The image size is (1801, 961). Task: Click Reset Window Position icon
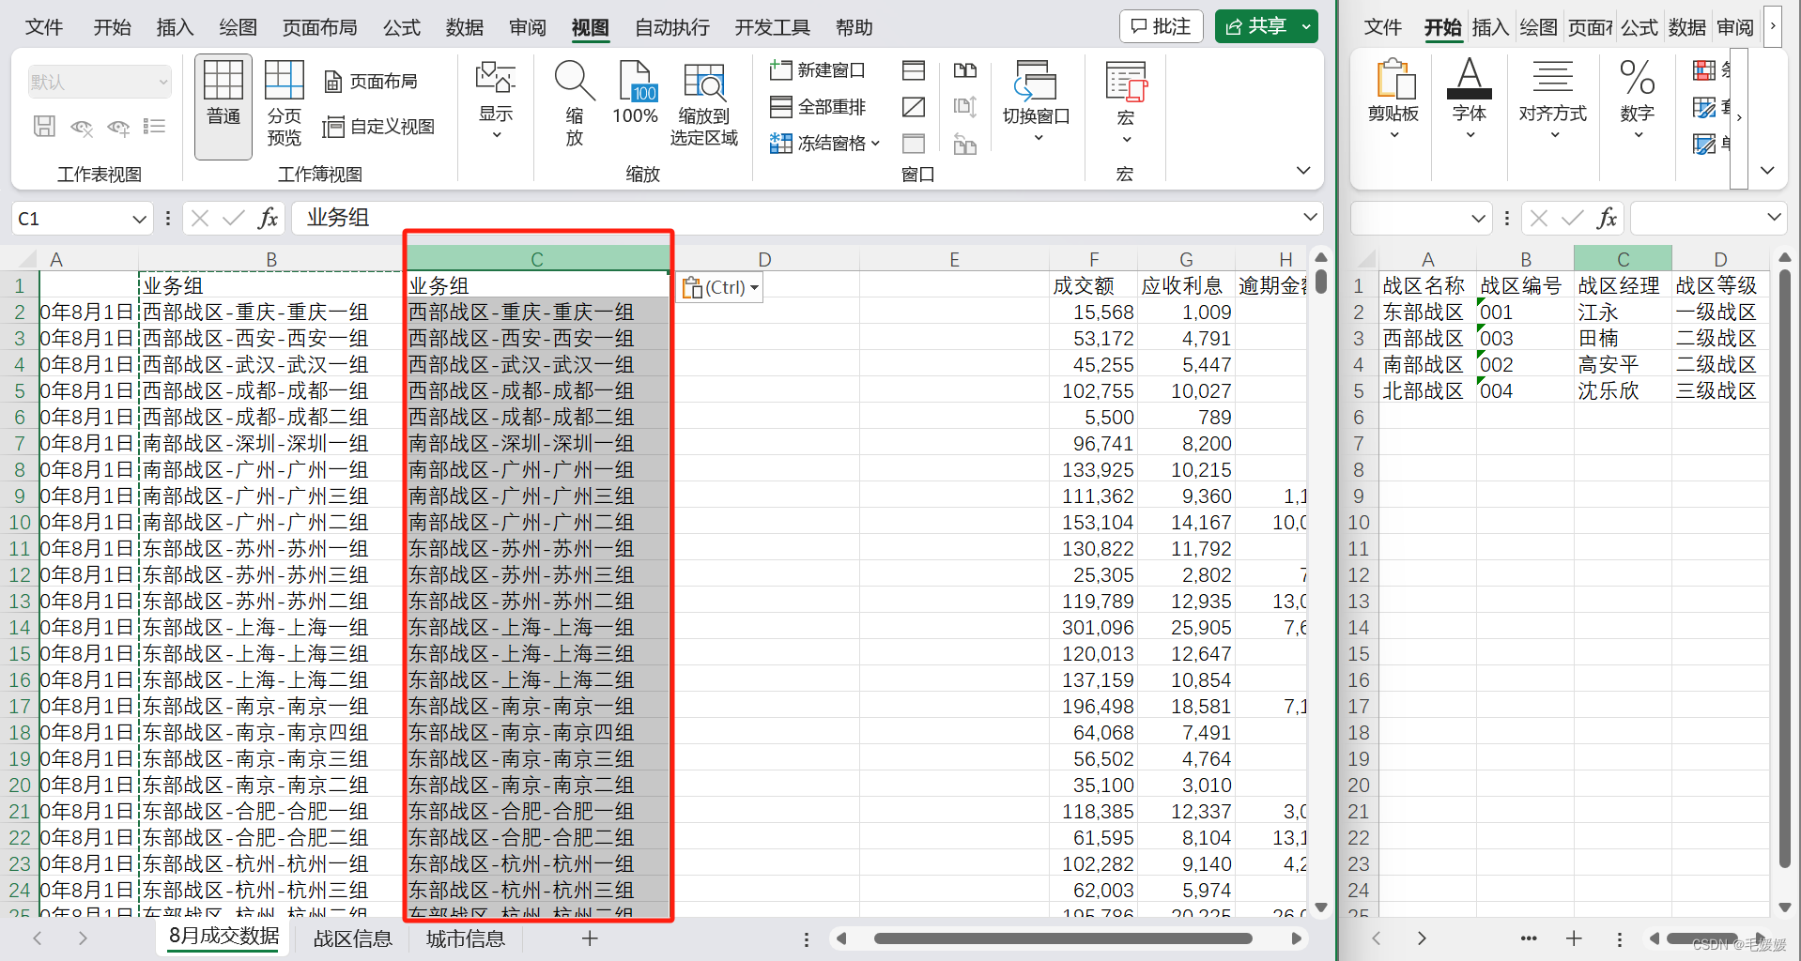click(965, 144)
